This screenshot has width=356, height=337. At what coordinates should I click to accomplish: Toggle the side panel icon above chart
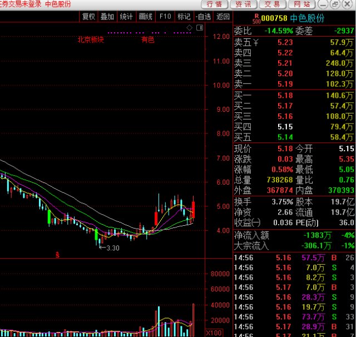coord(200,28)
